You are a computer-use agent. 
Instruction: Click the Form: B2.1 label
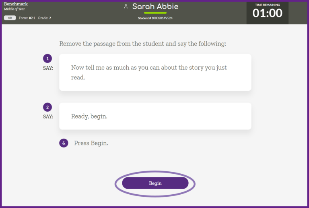[x=27, y=18]
